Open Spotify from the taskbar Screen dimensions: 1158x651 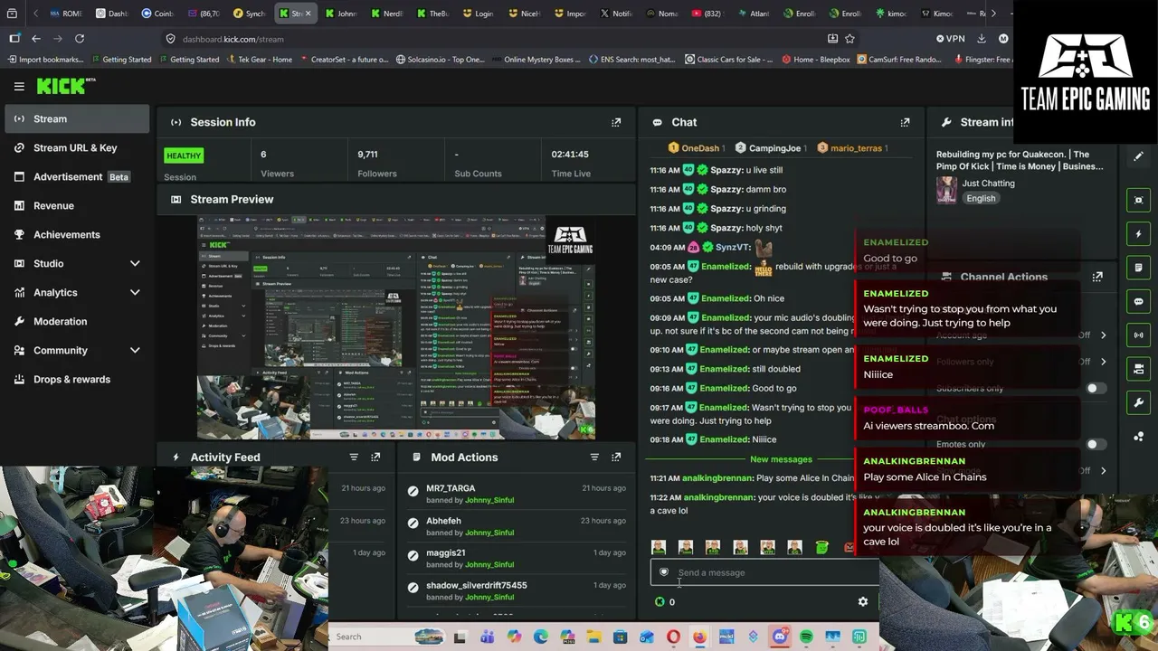coord(806,637)
